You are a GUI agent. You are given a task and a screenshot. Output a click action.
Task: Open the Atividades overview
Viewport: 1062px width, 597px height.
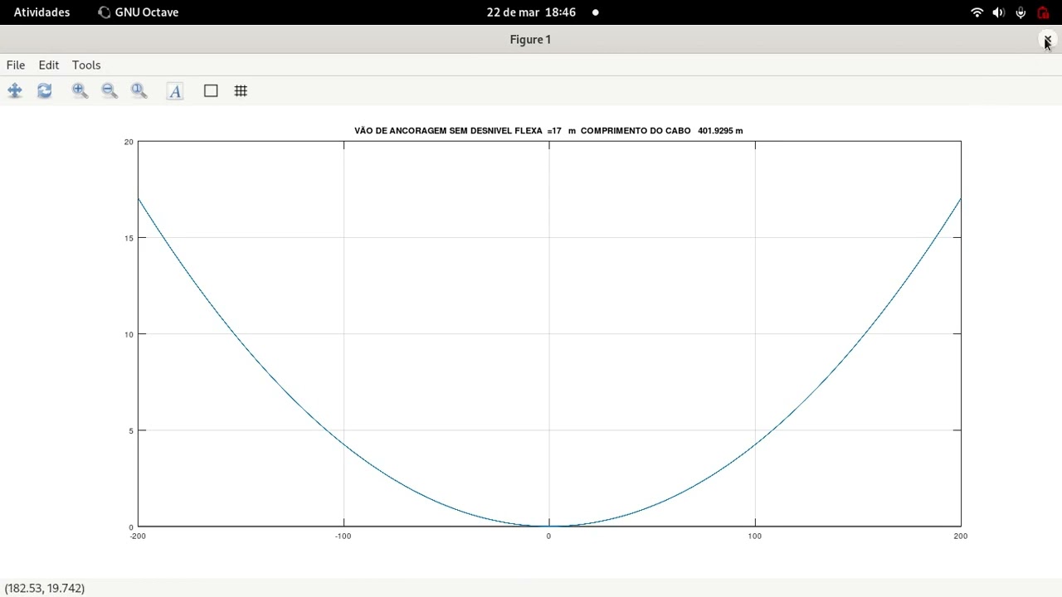[41, 12]
